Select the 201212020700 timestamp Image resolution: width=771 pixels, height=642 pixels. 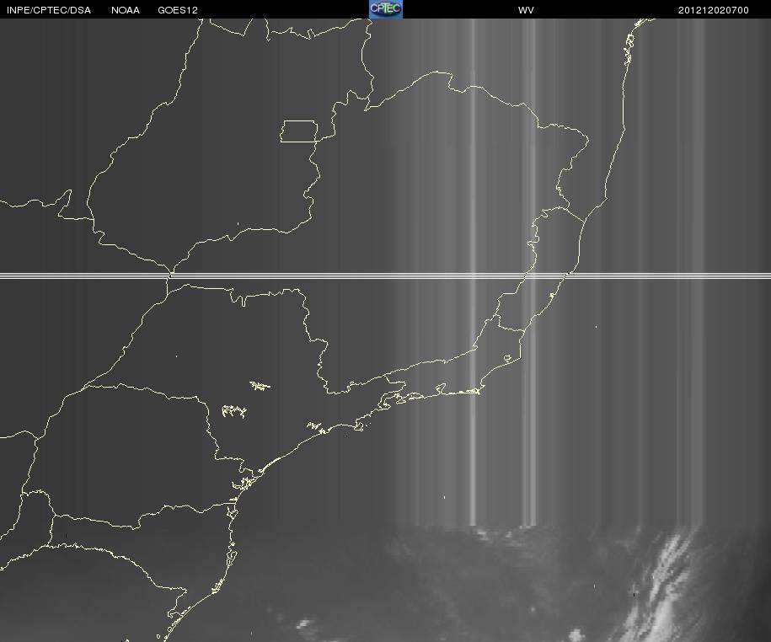(x=714, y=10)
